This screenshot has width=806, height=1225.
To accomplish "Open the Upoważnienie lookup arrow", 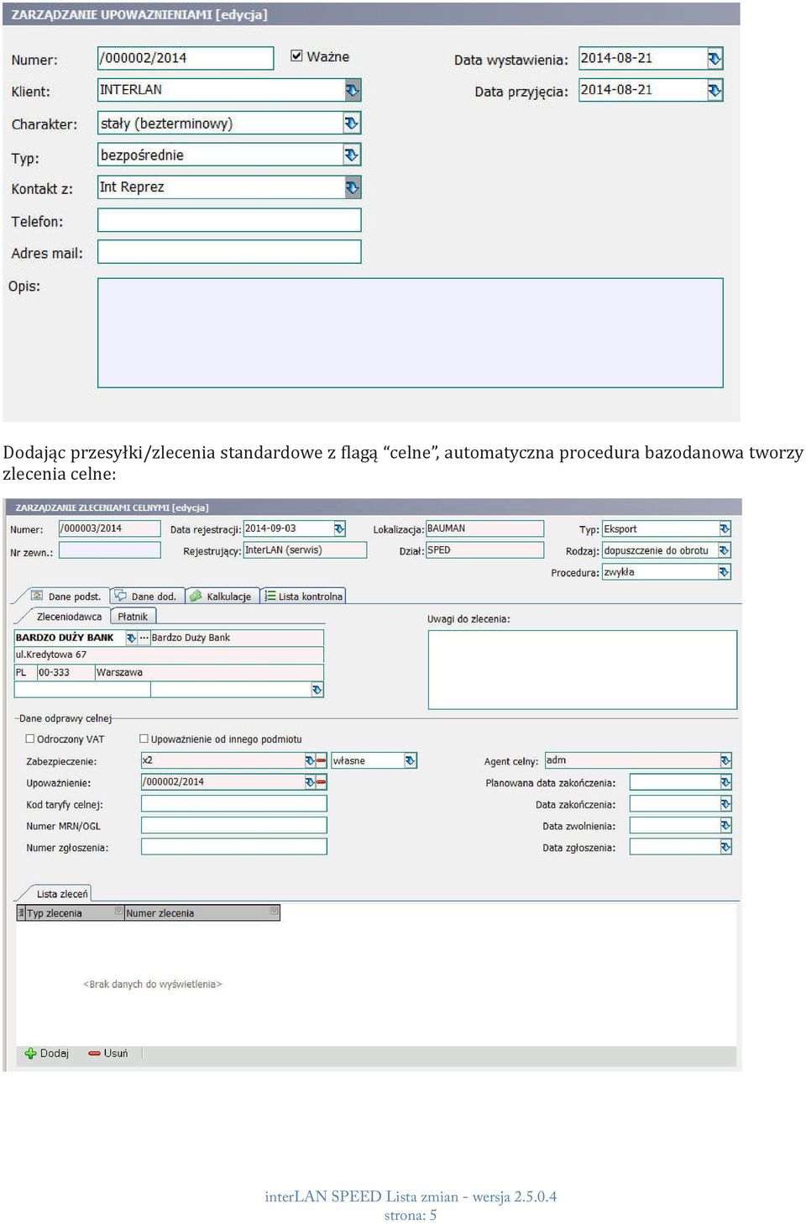I will [x=310, y=782].
